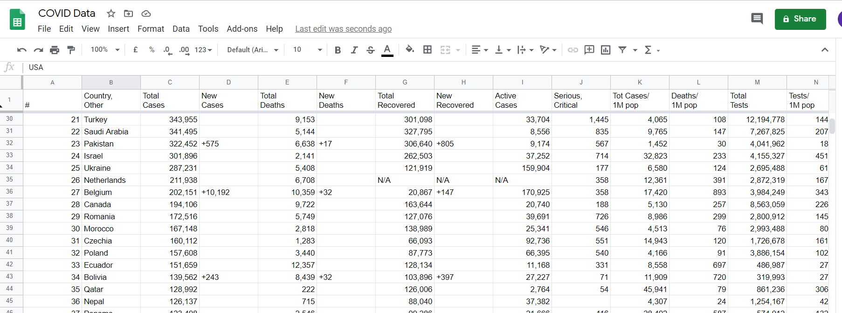The width and height of the screenshot is (842, 313).
Task: Click the Borders grid icon
Action: tap(427, 49)
